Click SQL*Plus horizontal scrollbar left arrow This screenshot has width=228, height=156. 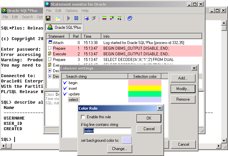pos(4,146)
